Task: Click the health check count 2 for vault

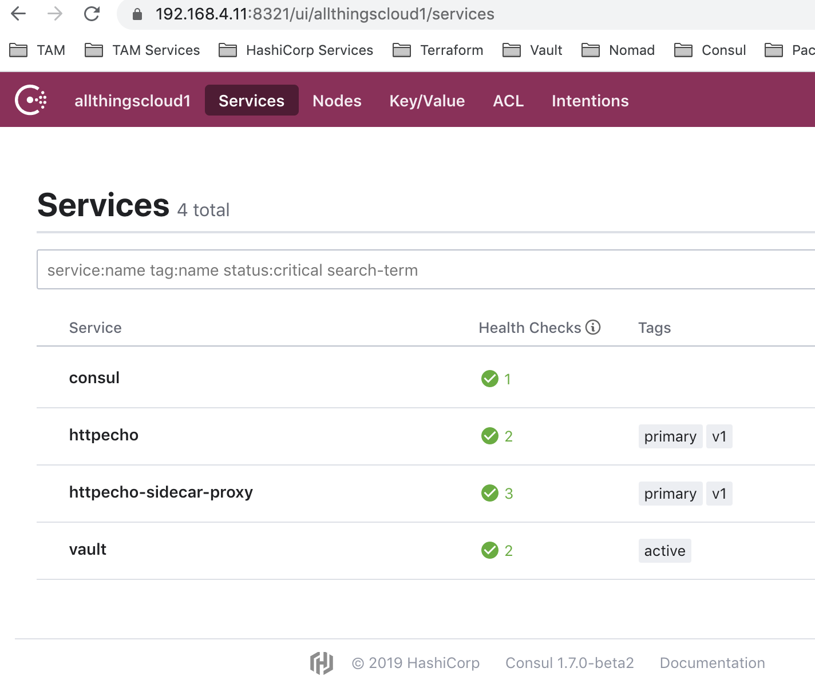Action: 509,551
